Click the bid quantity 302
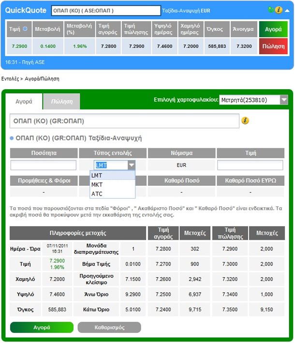The image size is (295, 343). [195, 249]
